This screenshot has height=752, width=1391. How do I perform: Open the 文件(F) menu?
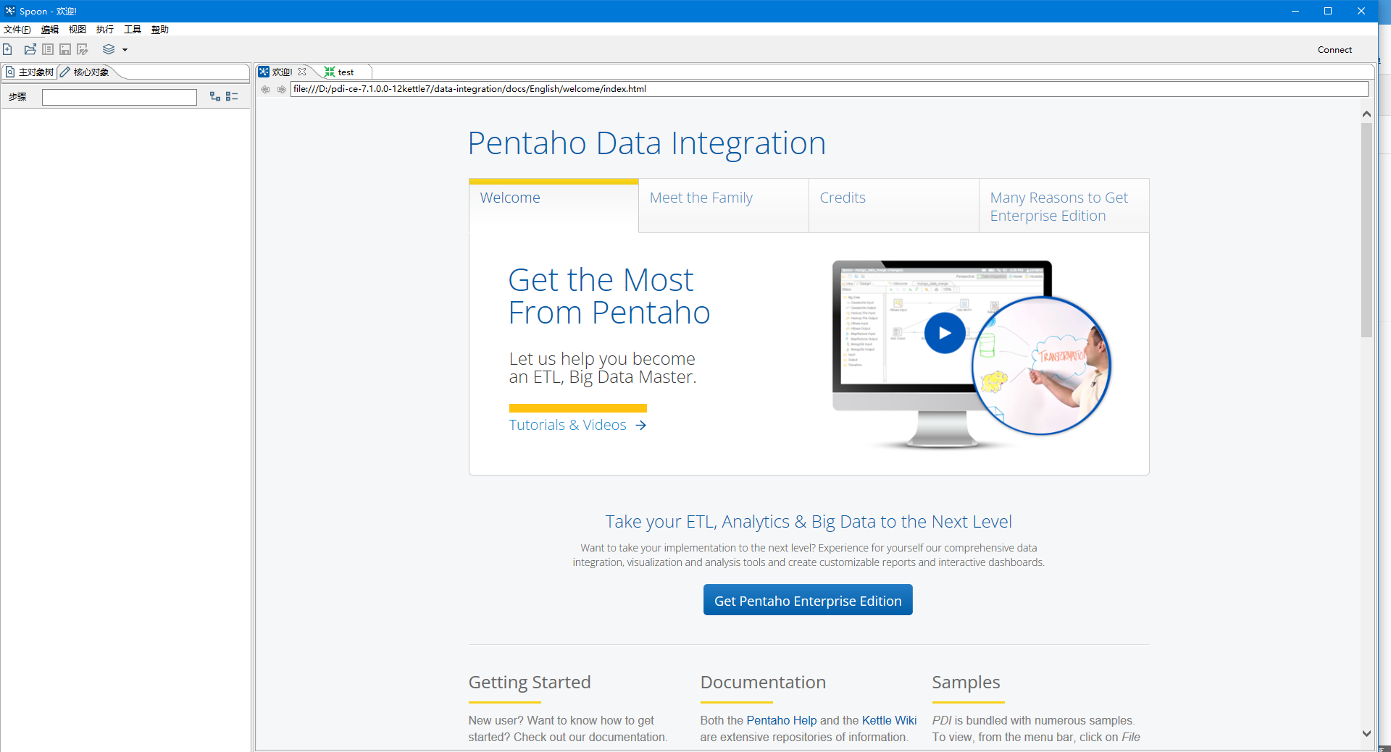coord(17,30)
